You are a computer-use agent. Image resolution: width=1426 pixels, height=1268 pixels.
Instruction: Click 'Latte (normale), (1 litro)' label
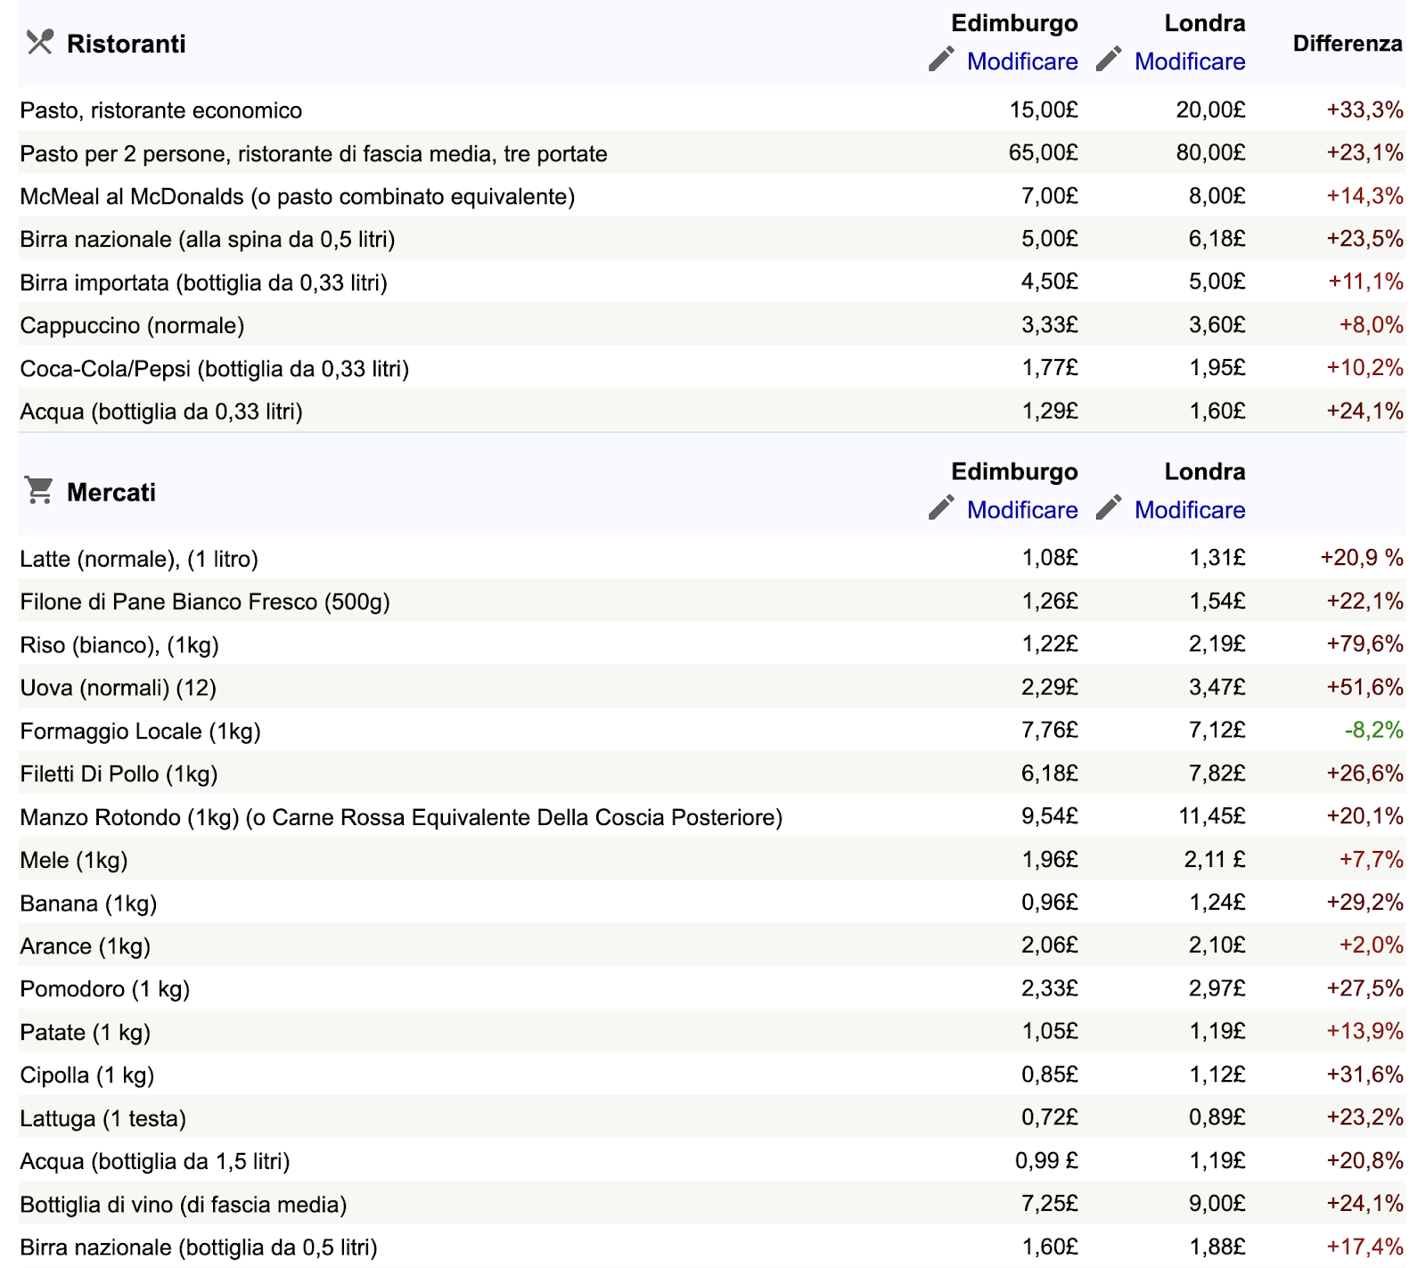coord(139,559)
